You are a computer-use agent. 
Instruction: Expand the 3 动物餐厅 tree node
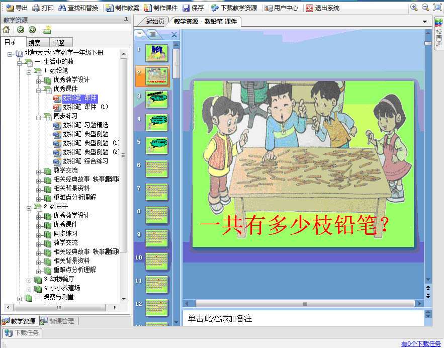point(29,279)
